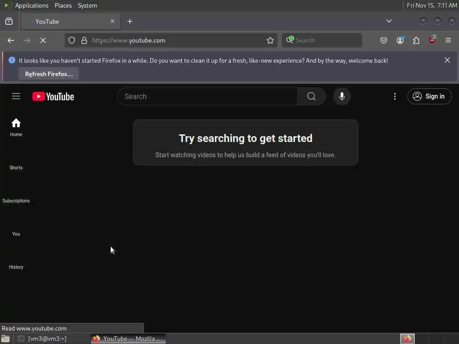The width and height of the screenshot is (459, 344).
Task: Click the uBlock Origin extension icon
Action: click(x=432, y=40)
